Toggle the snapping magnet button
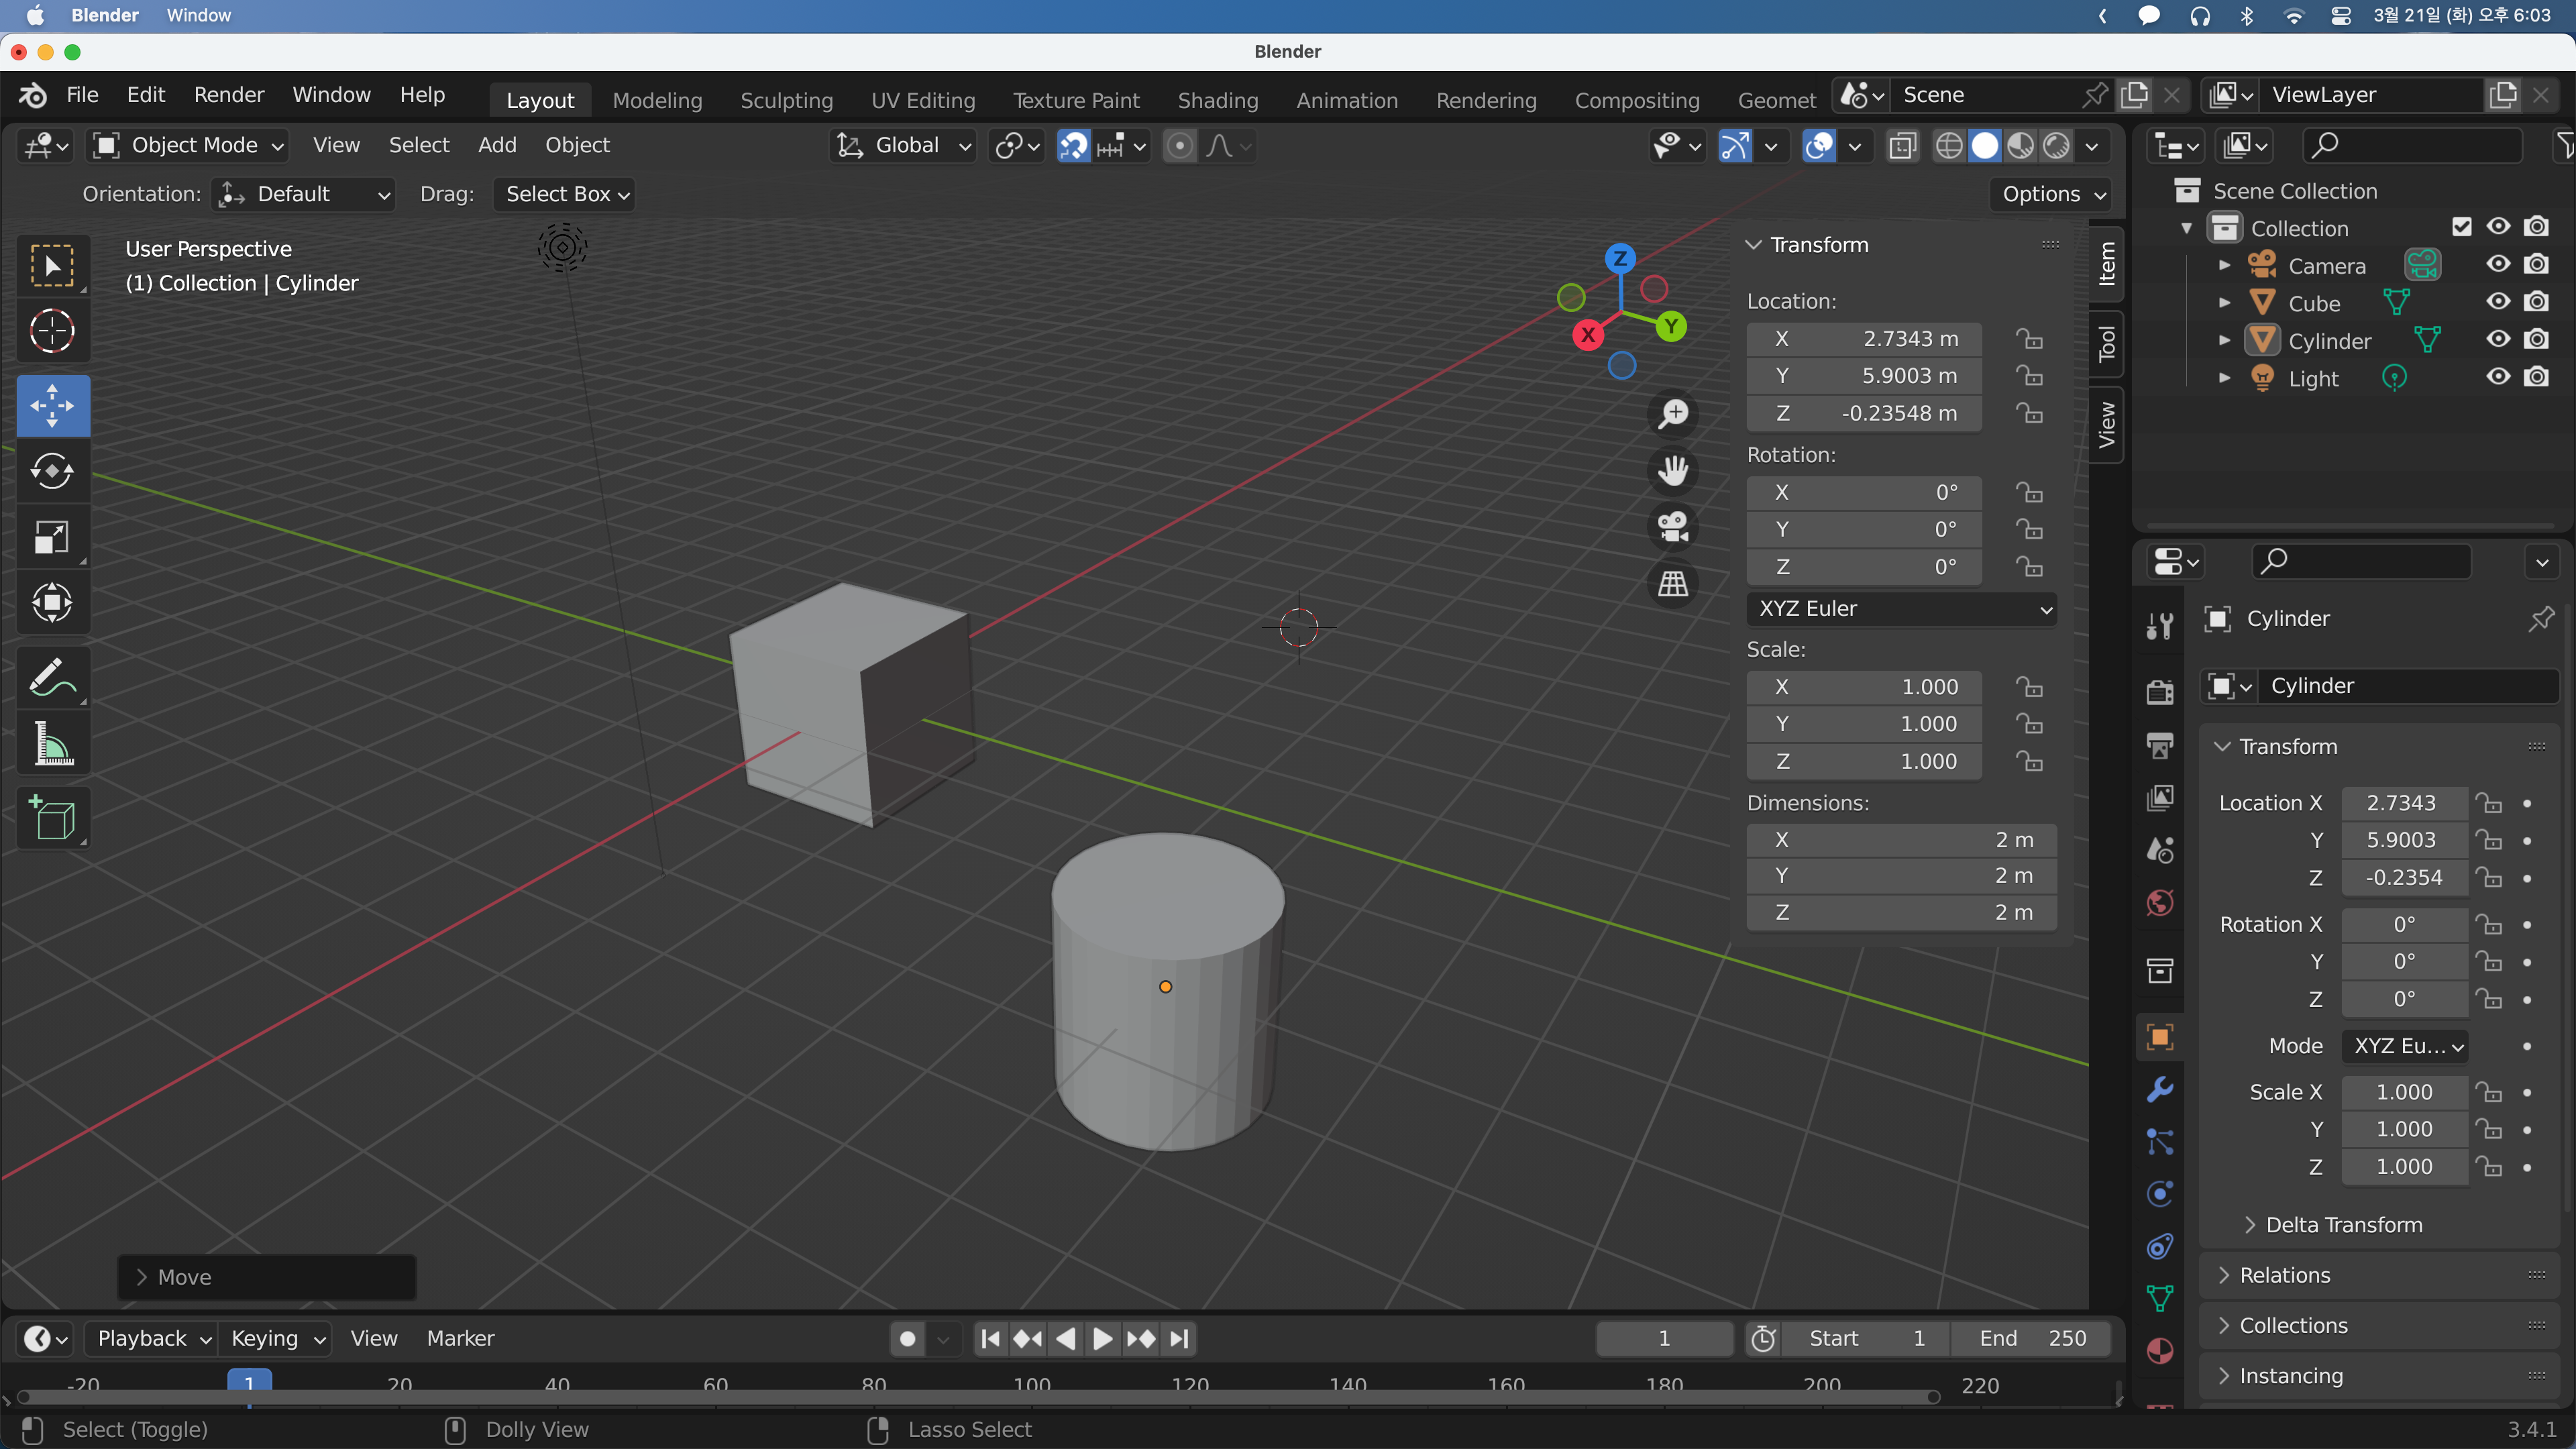The image size is (2576, 1449). 1073,146
